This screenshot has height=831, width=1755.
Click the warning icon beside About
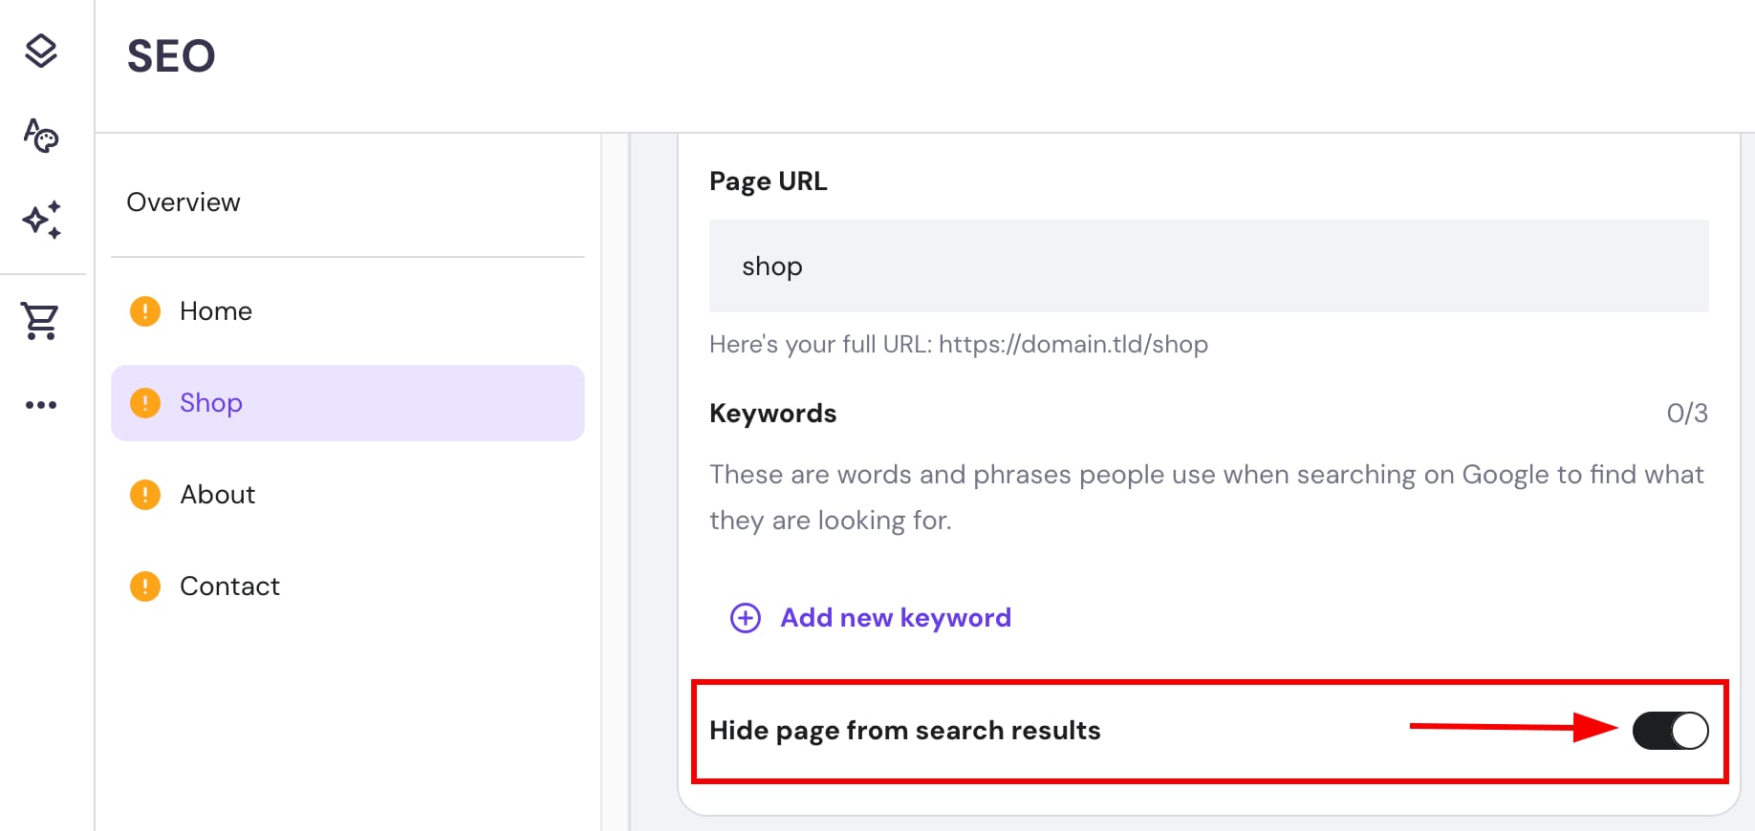(143, 494)
